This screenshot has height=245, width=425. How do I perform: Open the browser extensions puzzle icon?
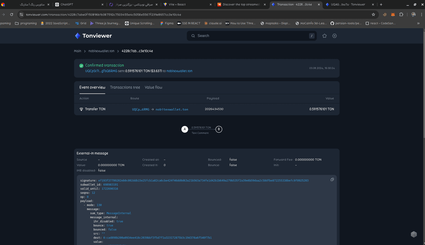coord(401,15)
